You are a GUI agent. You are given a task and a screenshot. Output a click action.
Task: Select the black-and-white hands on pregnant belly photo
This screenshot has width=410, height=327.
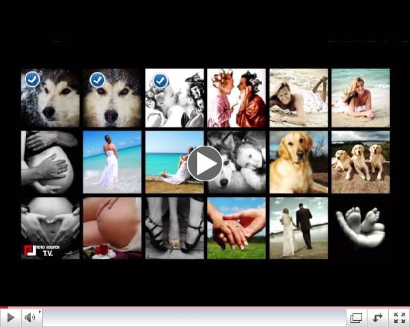coord(50,162)
